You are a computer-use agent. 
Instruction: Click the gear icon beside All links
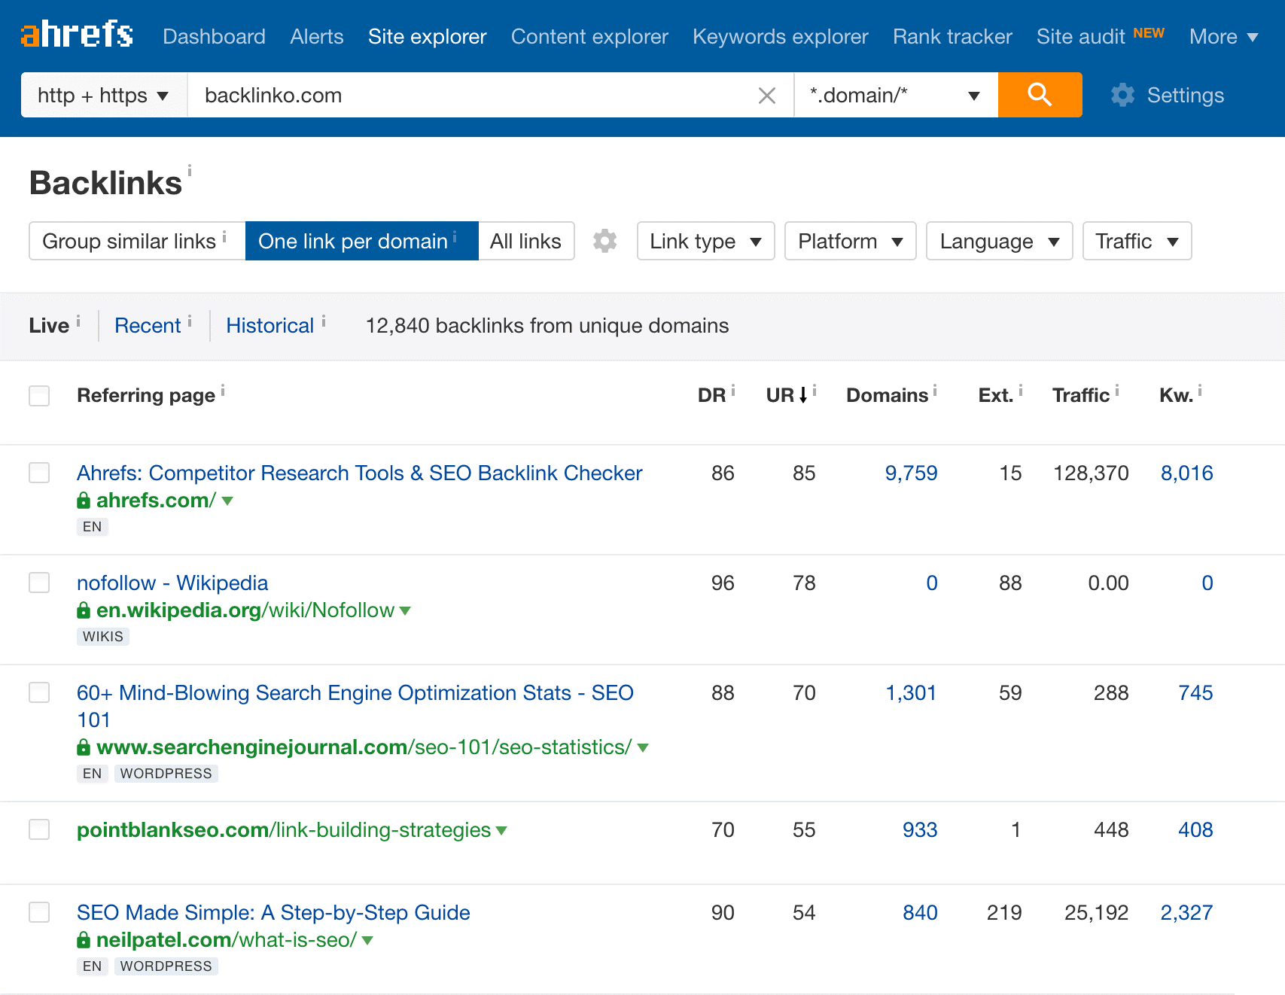click(604, 241)
